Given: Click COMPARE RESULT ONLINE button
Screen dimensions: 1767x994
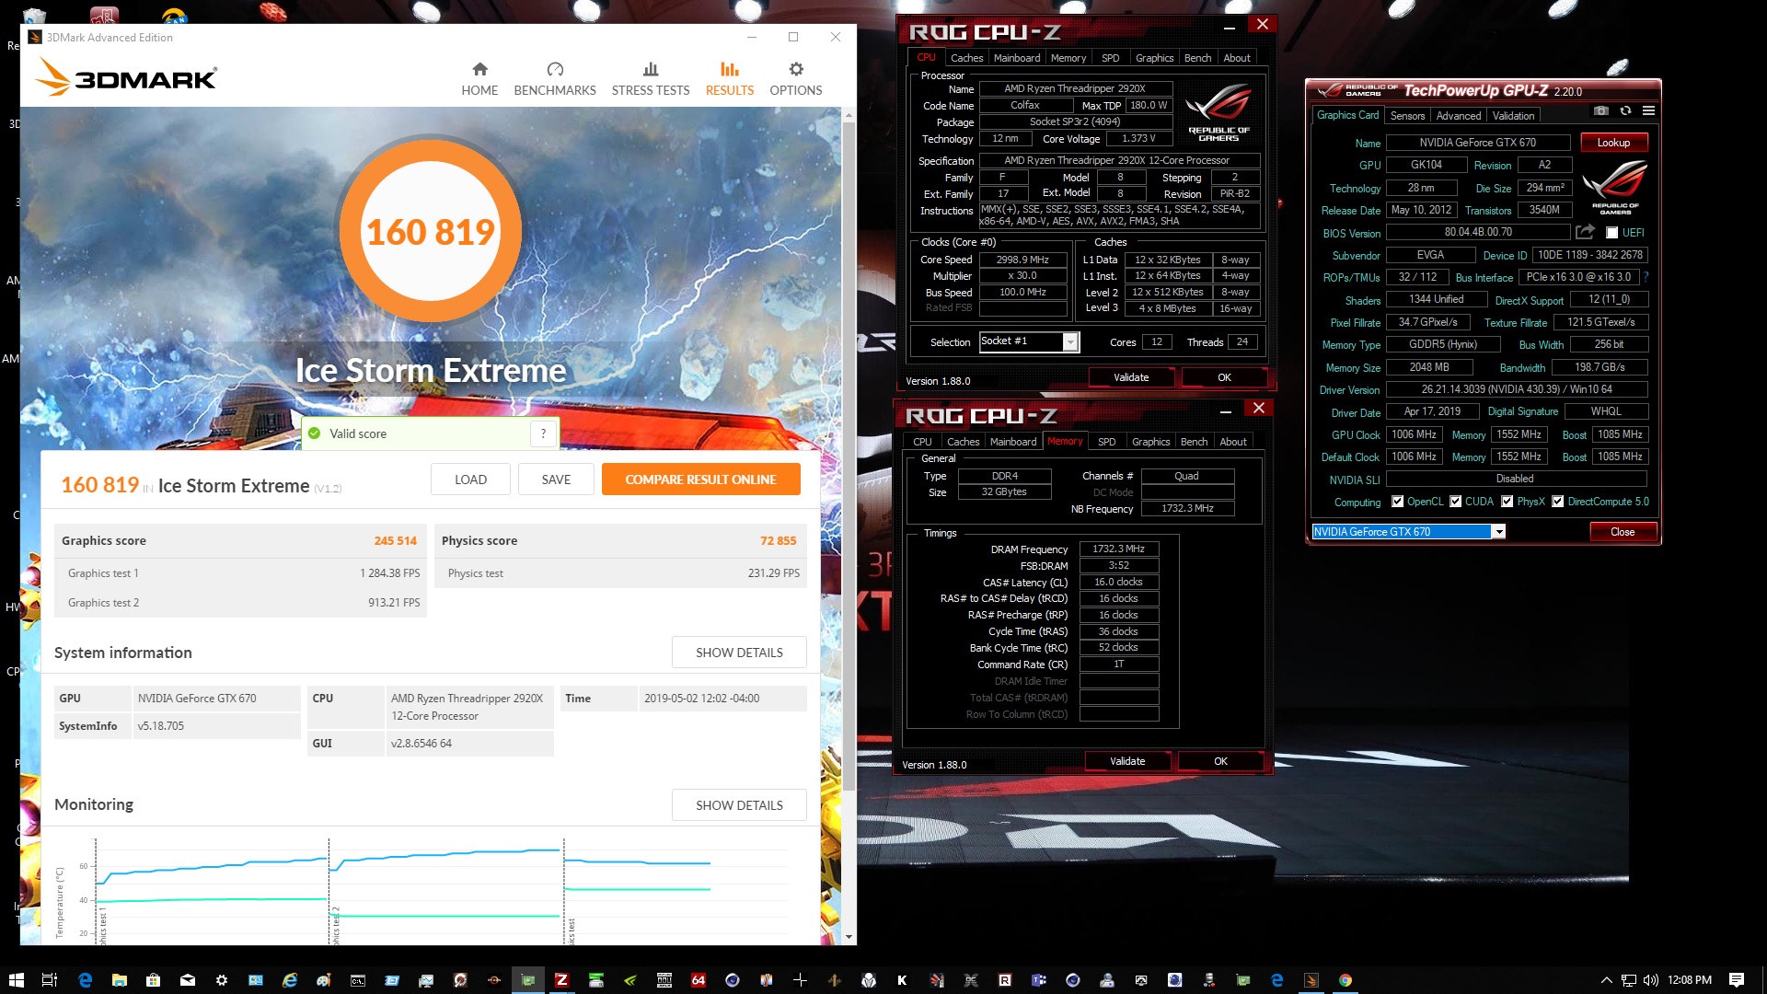Looking at the screenshot, I should pyautogui.click(x=700, y=480).
